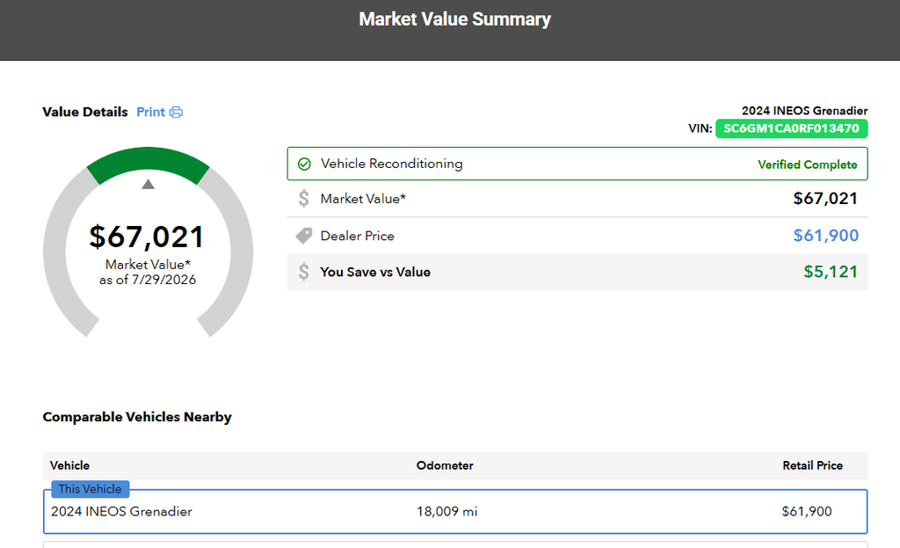Click the Vehicle column header
The height and width of the screenshot is (548, 900).
click(x=69, y=465)
